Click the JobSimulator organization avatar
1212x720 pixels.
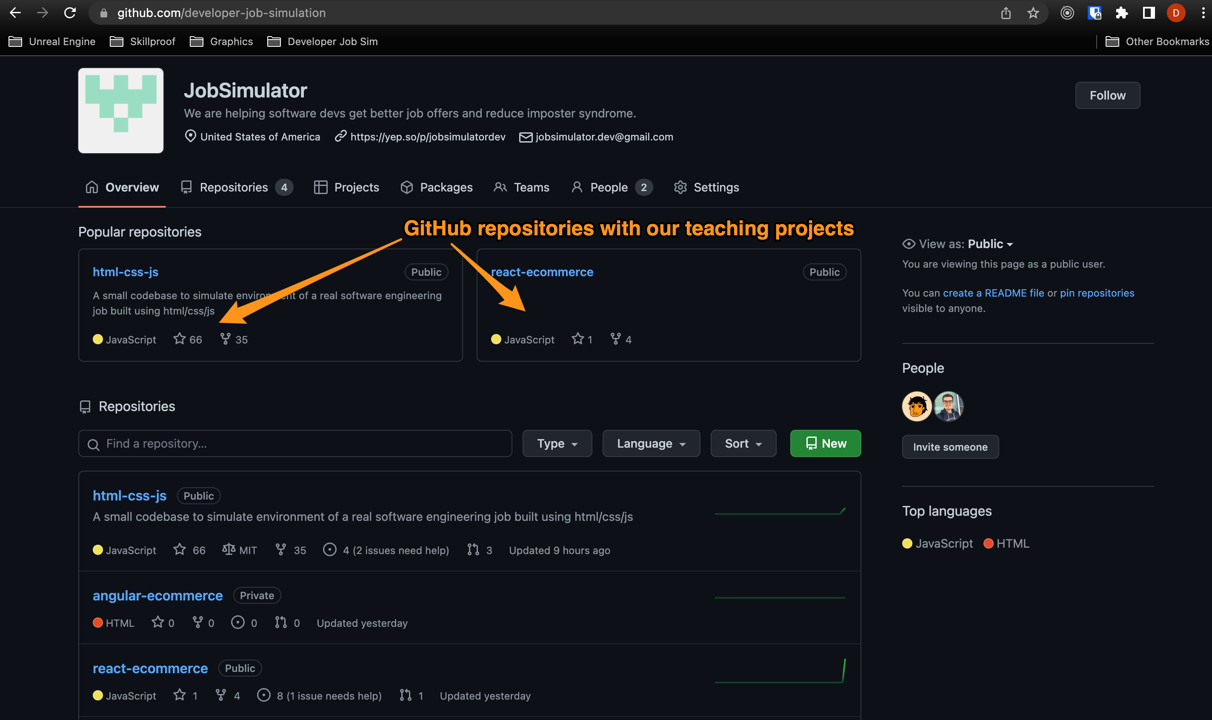point(121,111)
